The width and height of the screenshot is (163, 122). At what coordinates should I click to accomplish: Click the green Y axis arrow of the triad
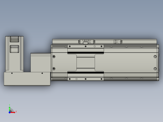pos(10,109)
